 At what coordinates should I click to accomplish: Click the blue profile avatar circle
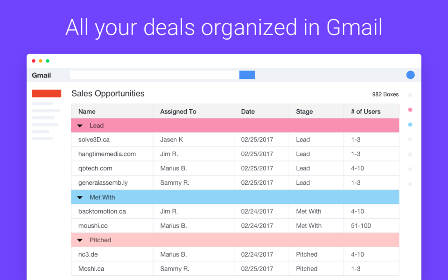pos(410,75)
